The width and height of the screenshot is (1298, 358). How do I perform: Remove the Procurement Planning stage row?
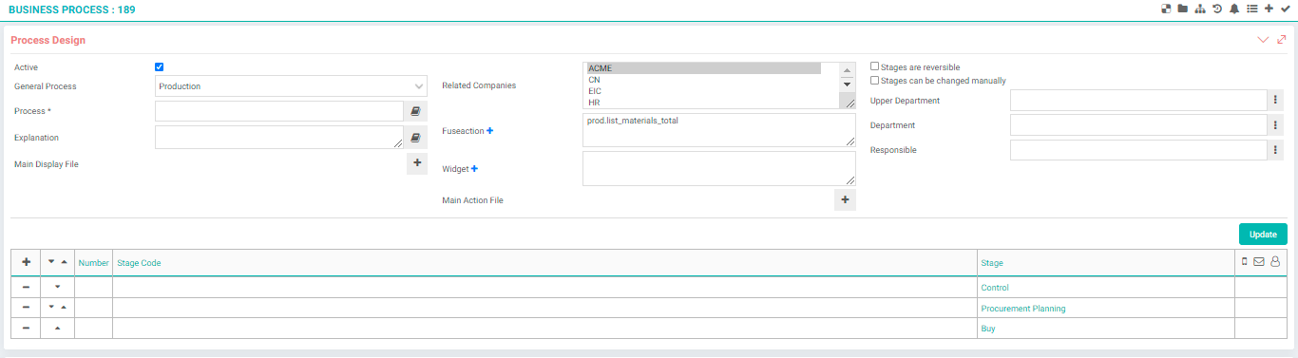[26, 308]
